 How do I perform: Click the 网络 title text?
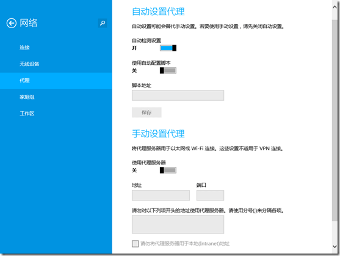(x=29, y=23)
